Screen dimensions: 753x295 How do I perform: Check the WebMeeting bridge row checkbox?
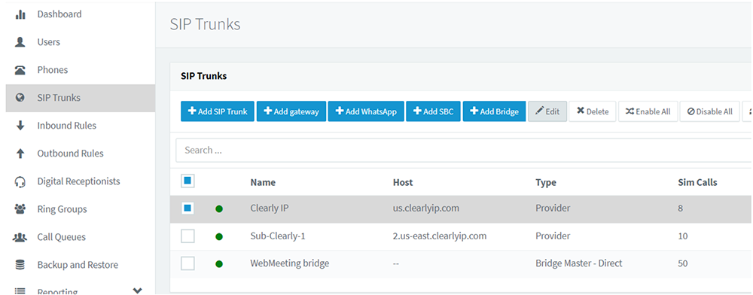187,263
